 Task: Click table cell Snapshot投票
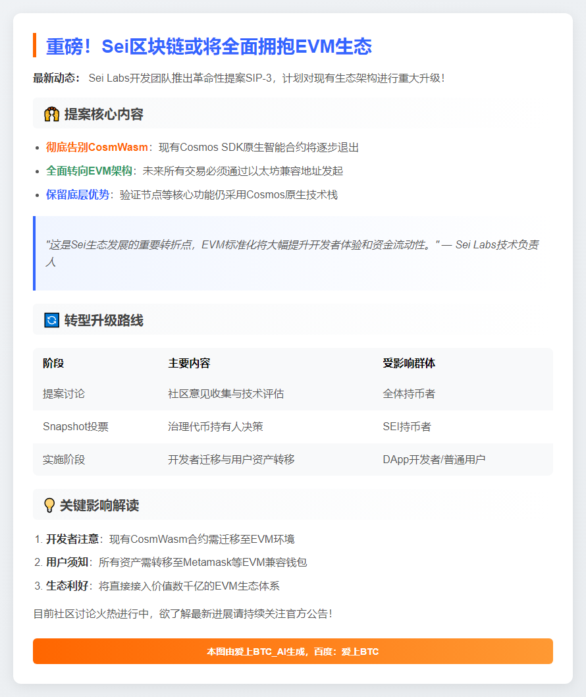[76, 426]
